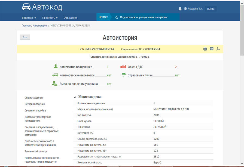
Task: Open the Обращения menu item
Action: [x=71, y=18]
